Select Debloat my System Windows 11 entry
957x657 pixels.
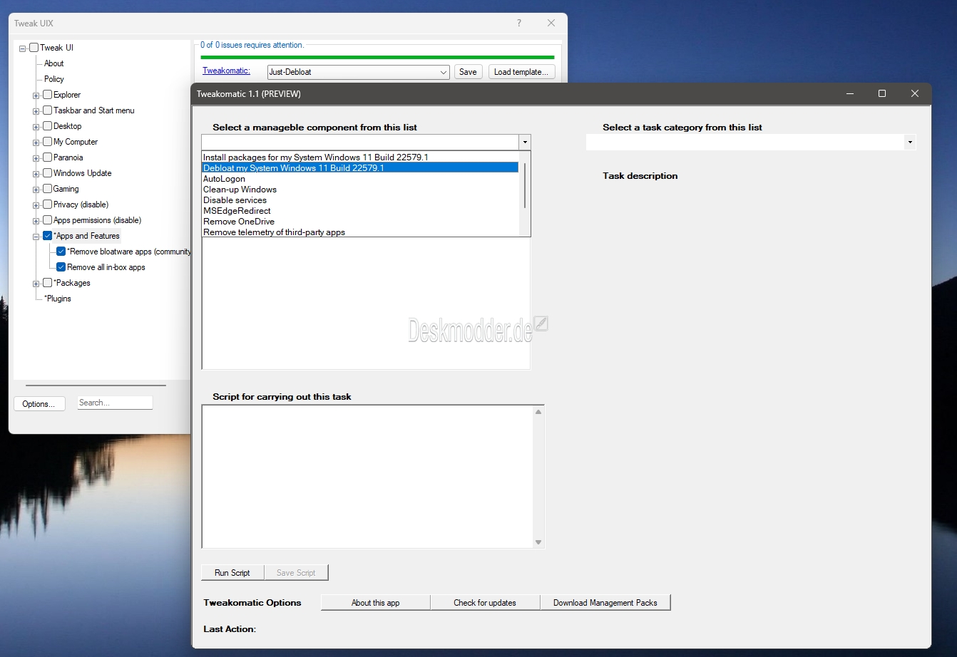coord(360,168)
